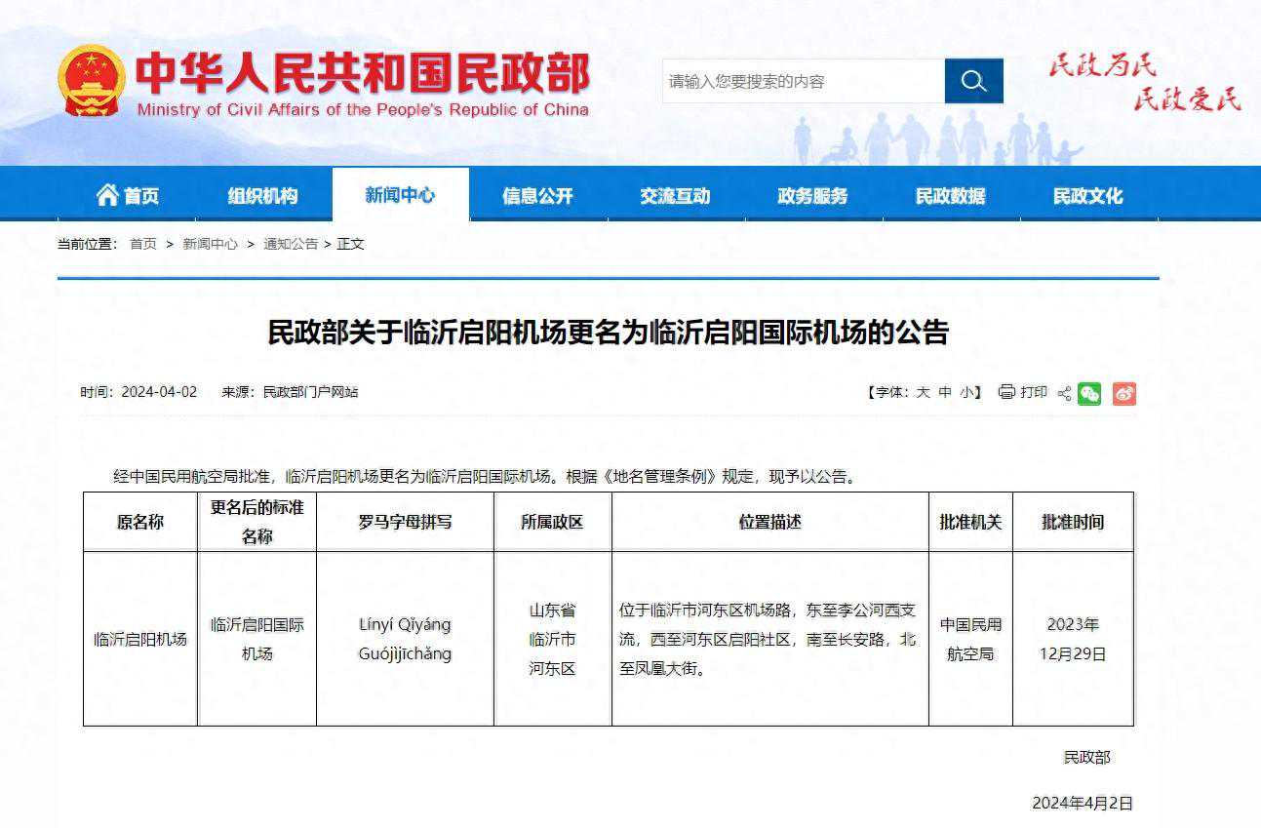Click inside the search input field

click(800, 81)
